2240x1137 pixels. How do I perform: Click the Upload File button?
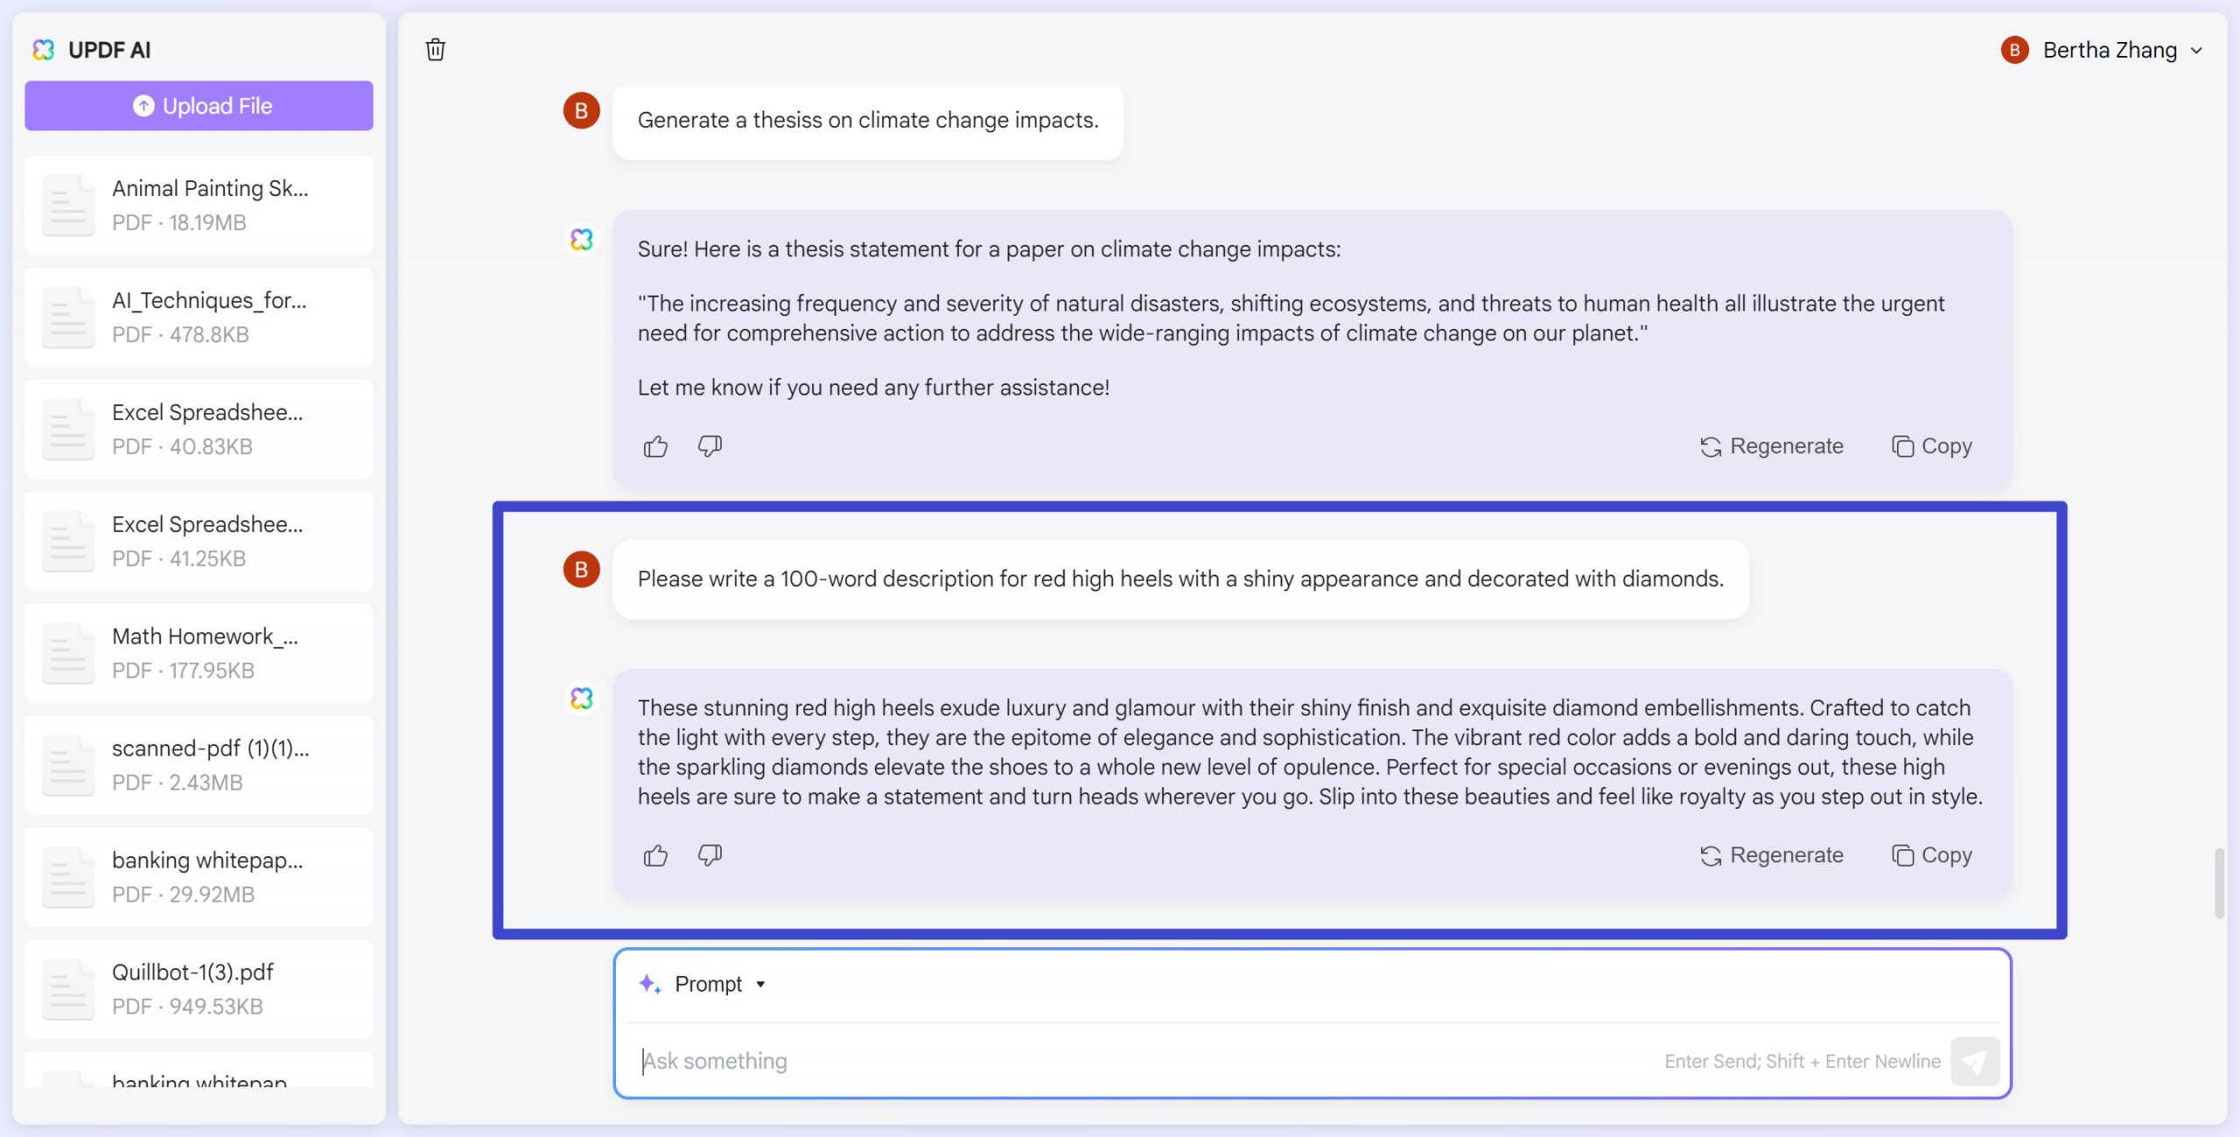coord(199,105)
